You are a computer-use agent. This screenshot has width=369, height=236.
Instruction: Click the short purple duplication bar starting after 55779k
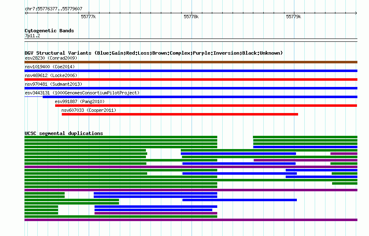(x=344, y=154)
